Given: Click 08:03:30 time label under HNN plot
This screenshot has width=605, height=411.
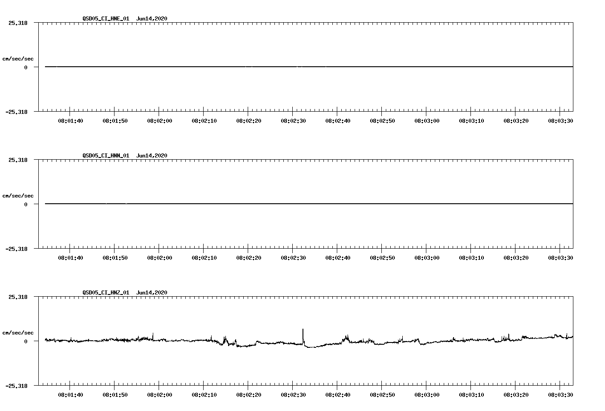Looking at the screenshot, I should 560,258.
